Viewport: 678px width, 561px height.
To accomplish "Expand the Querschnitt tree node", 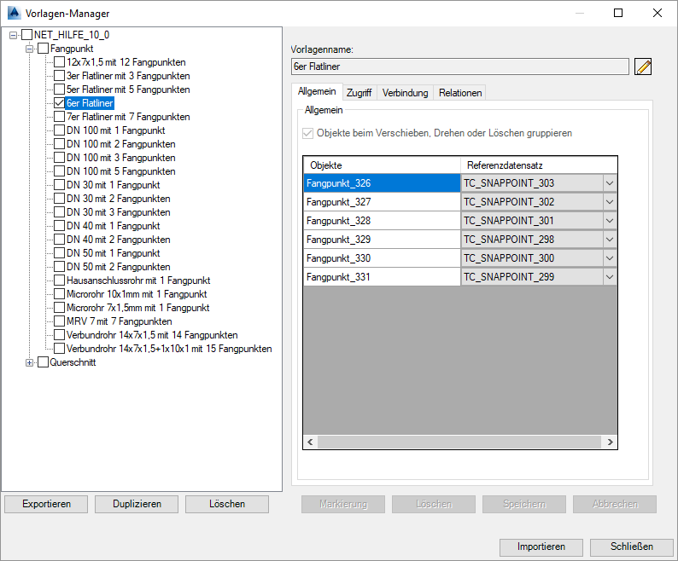I will [x=29, y=362].
